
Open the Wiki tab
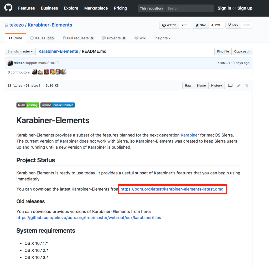[x=141, y=38]
